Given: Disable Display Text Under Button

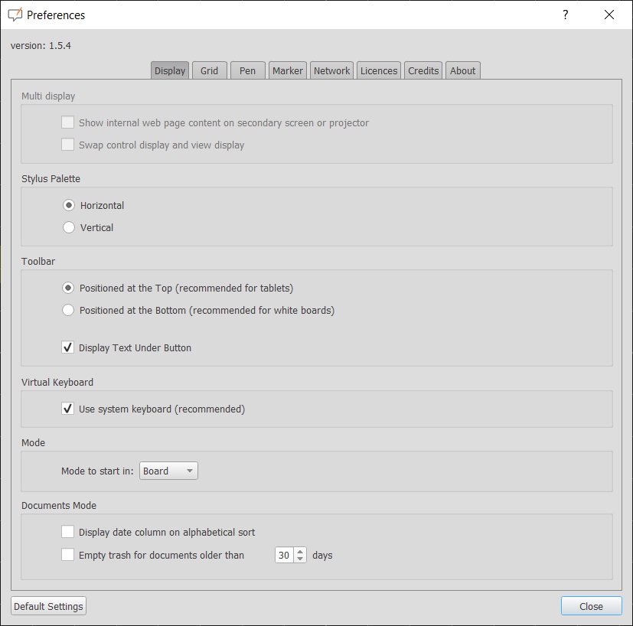Looking at the screenshot, I should click(x=68, y=347).
